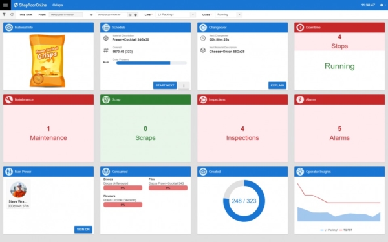Viewport: 388px width, 242px height.
Task: Click the 00h:50m:25s changeover time
Action: tap(219, 39)
